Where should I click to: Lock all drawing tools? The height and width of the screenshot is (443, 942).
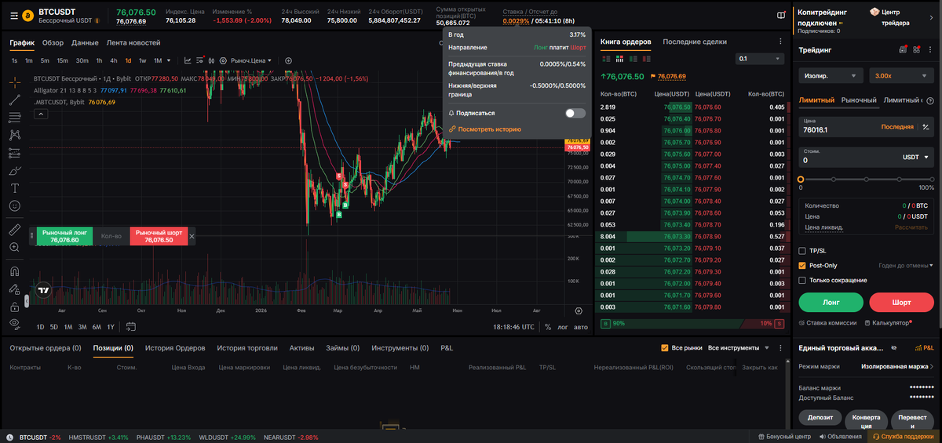tap(14, 307)
